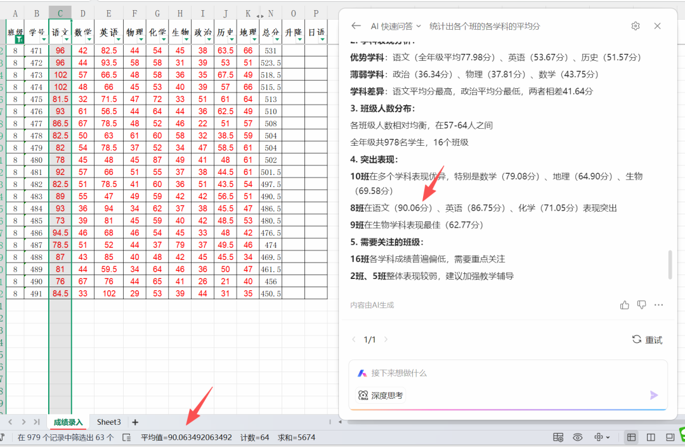
Task: Add a new sheet with the plus button
Action: pos(135,422)
